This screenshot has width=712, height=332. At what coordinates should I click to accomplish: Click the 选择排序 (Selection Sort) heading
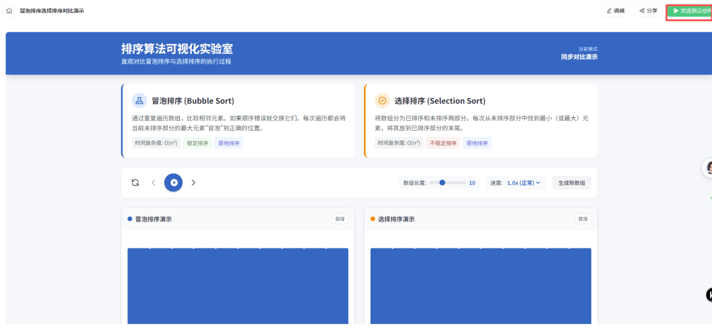[440, 101]
